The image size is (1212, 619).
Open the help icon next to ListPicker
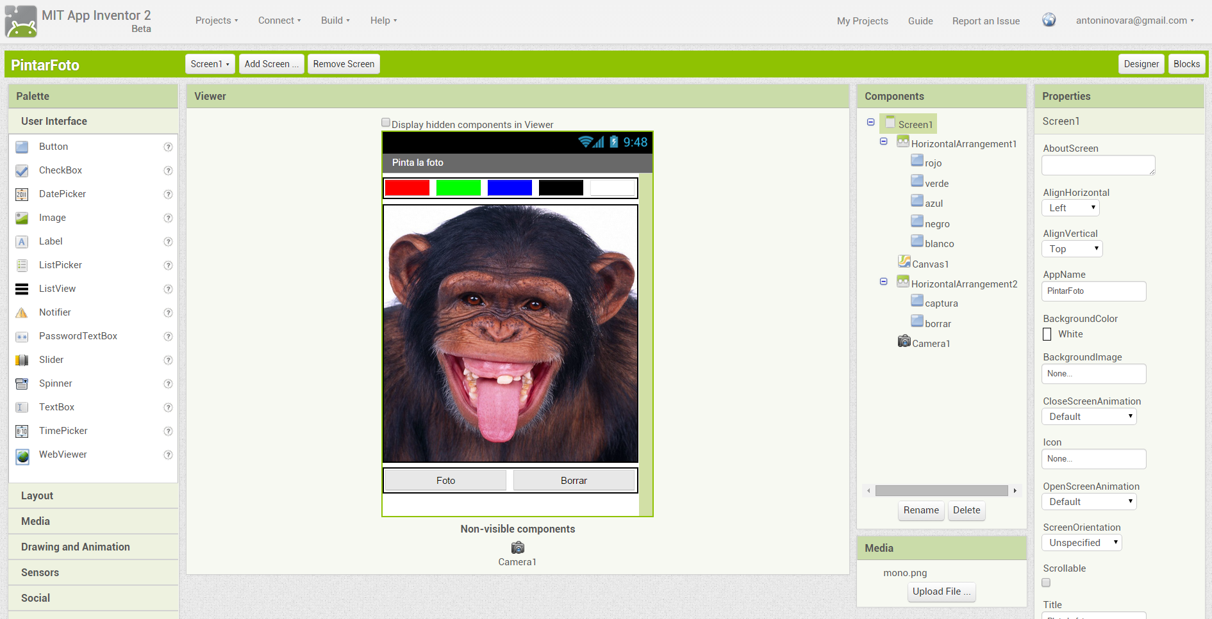(167, 265)
